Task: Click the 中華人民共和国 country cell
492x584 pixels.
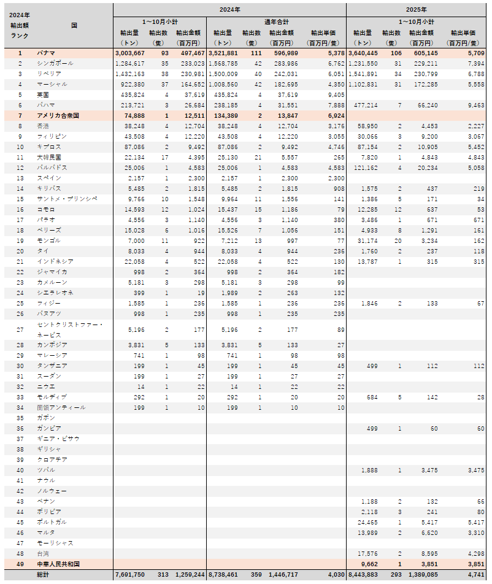Action: (x=58, y=564)
